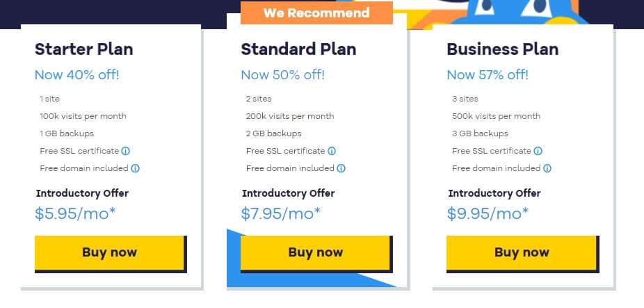Click the $9.95/mo introductory price

click(x=488, y=213)
